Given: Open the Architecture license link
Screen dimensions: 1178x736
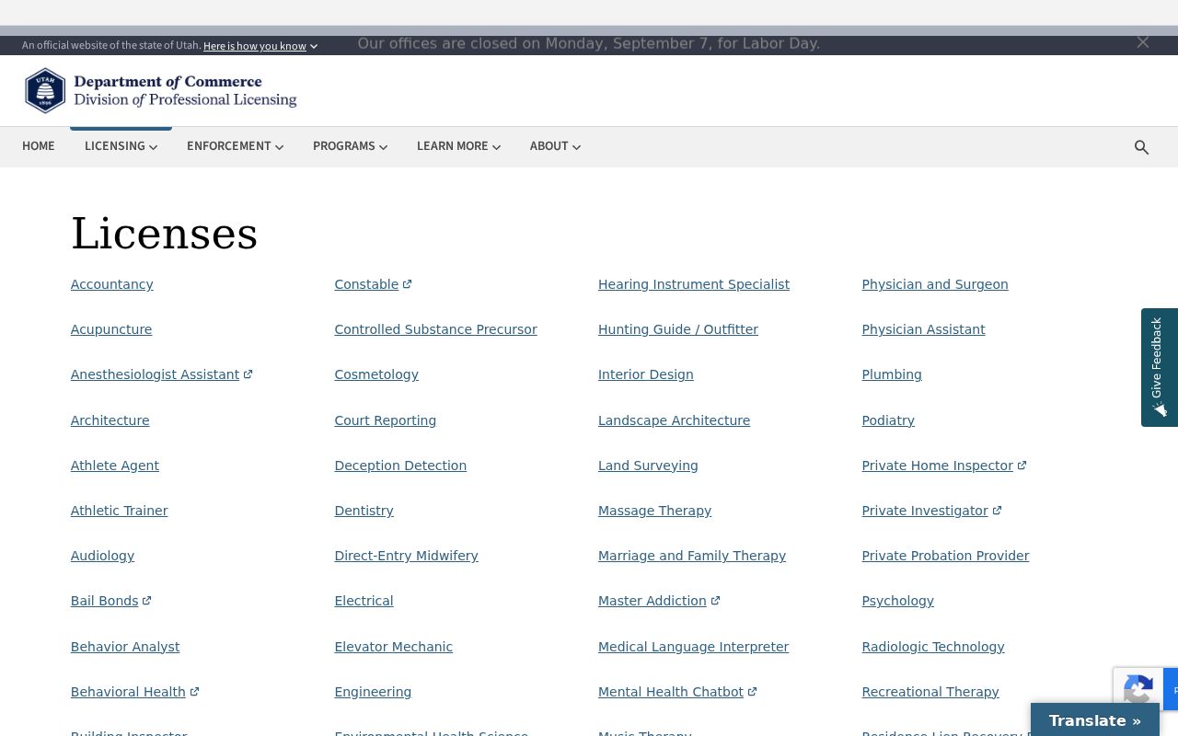Looking at the screenshot, I should 110,420.
